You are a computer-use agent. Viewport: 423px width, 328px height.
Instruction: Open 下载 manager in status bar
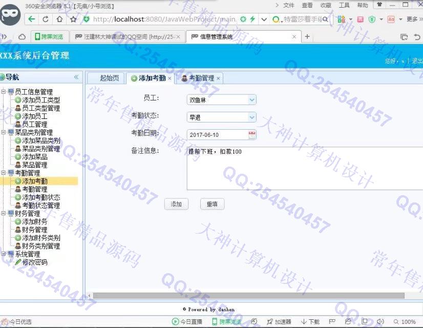click(x=310, y=321)
